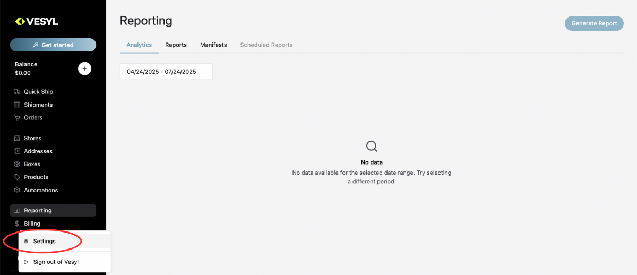The height and width of the screenshot is (275, 637).
Task: Click the $0.00 balance amount
Action: pos(23,73)
